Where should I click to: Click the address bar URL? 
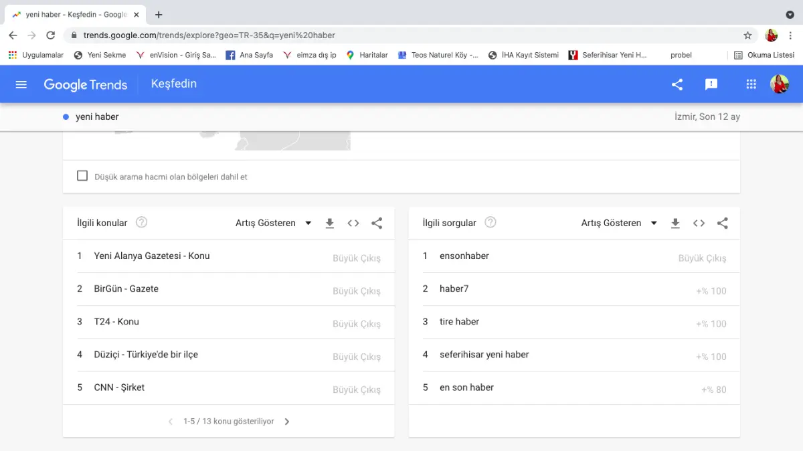(209, 35)
